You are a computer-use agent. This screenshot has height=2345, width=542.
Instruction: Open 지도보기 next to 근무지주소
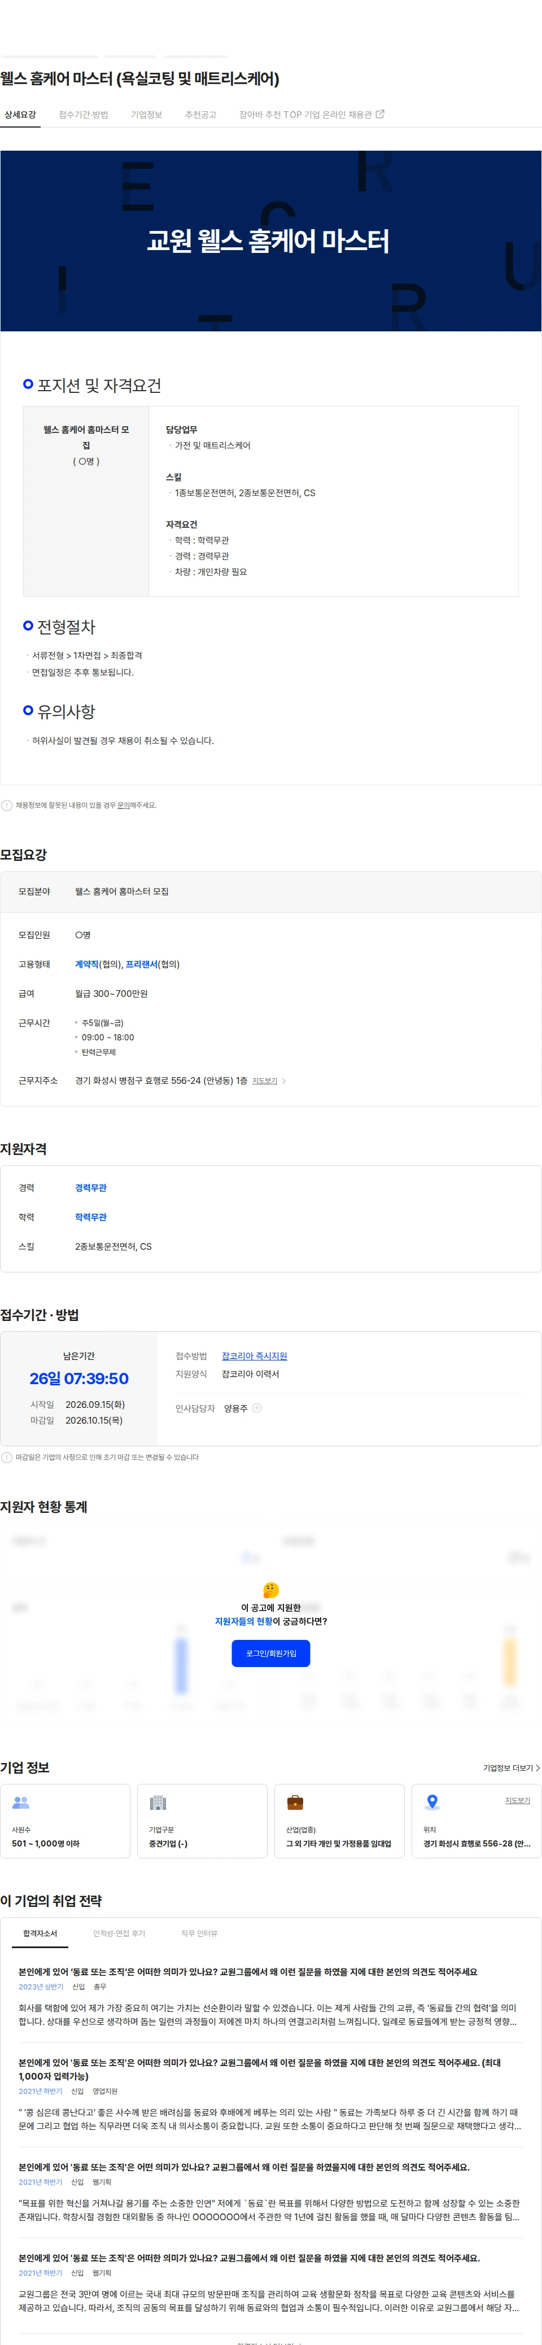(x=264, y=1080)
